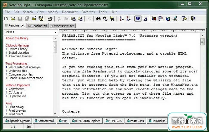
Task: Open the FormatEmail library tab
Action: (44, 121)
